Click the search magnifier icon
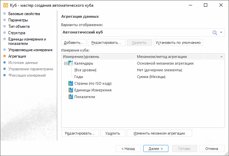This screenshot has width=229, height=156. tap(215, 32)
